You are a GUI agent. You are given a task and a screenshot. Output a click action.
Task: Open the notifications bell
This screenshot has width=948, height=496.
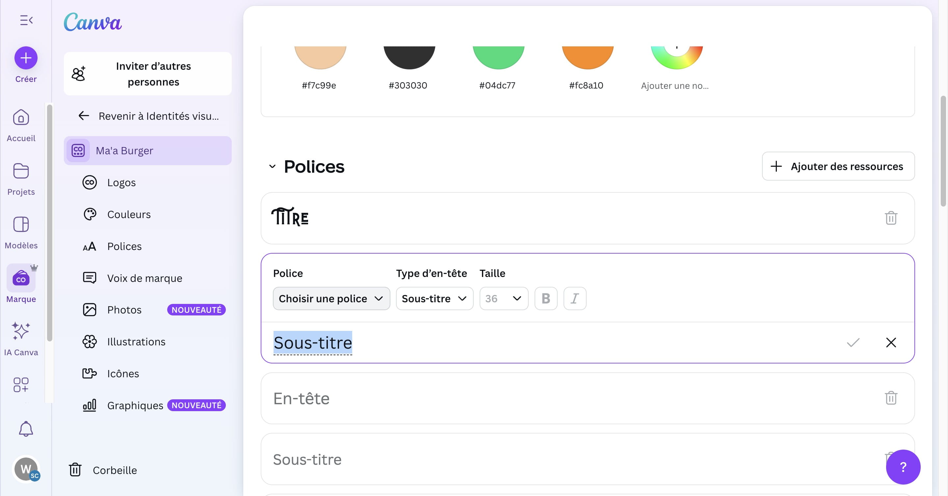coord(26,429)
